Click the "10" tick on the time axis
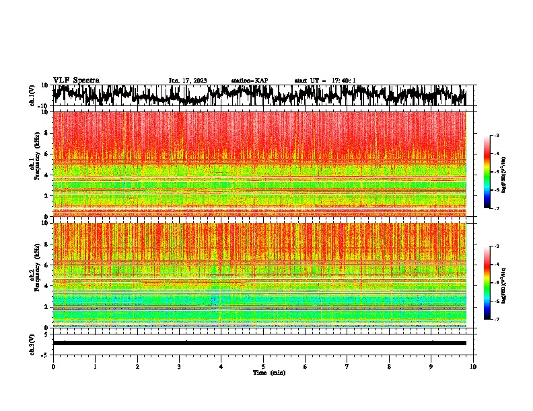This screenshot has height=411, width=533. [473, 367]
